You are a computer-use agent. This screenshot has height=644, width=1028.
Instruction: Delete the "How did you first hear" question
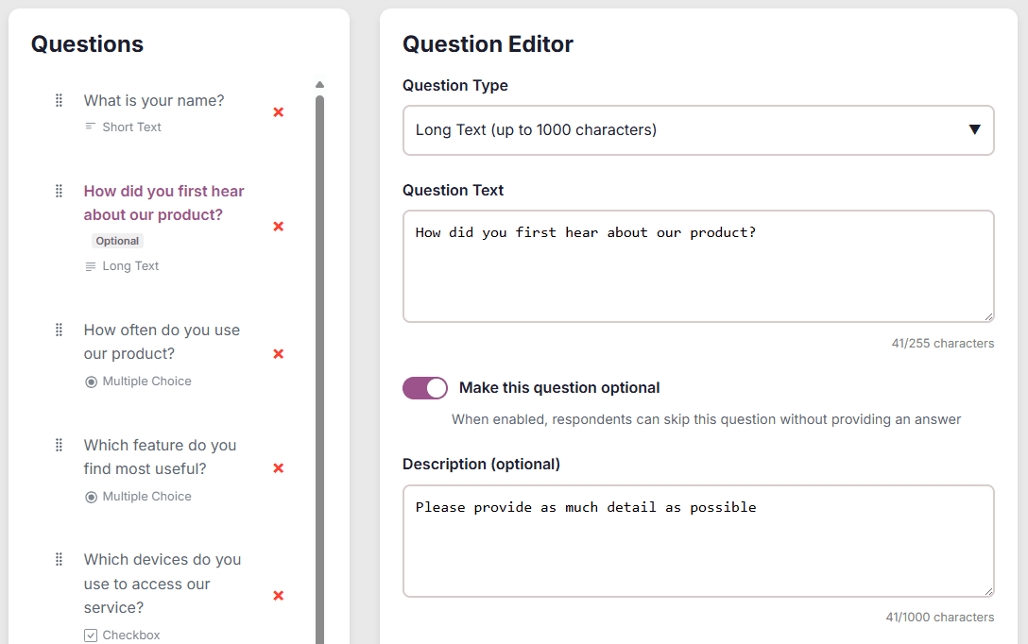[x=279, y=227]
